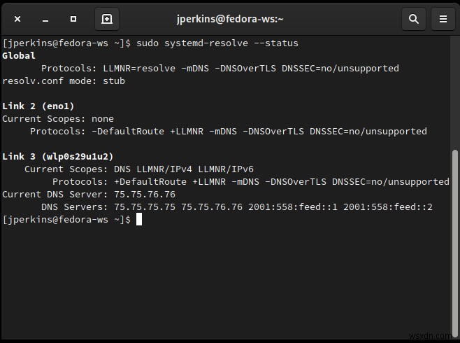This screenshot has height=343, width=460.
Task: Click the window title jperkins@fedora-ws:~
Action: point(230,19)
